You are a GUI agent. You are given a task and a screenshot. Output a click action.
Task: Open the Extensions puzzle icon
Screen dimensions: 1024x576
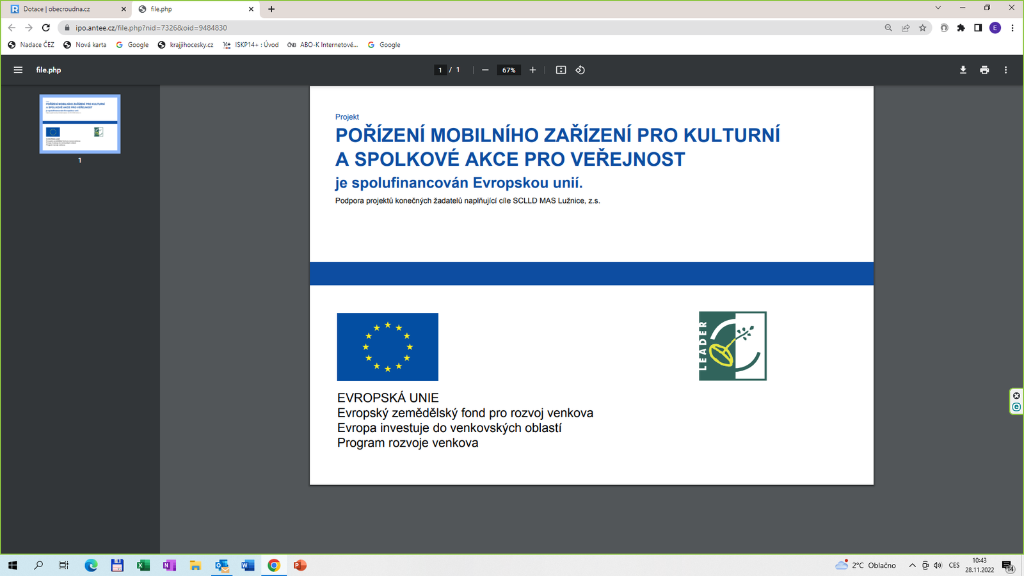961,28
